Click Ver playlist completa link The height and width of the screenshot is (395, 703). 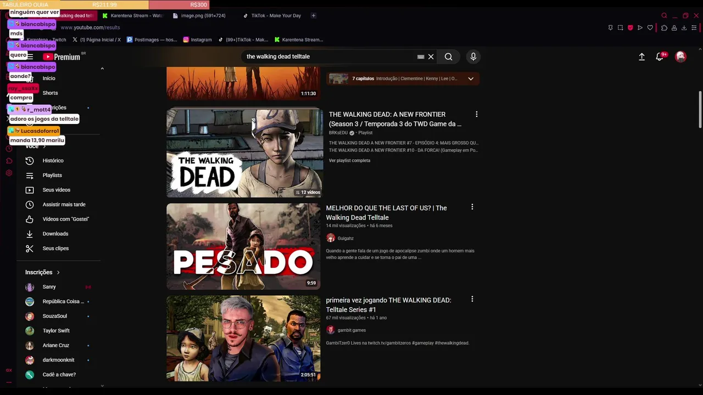click(349, 161)
